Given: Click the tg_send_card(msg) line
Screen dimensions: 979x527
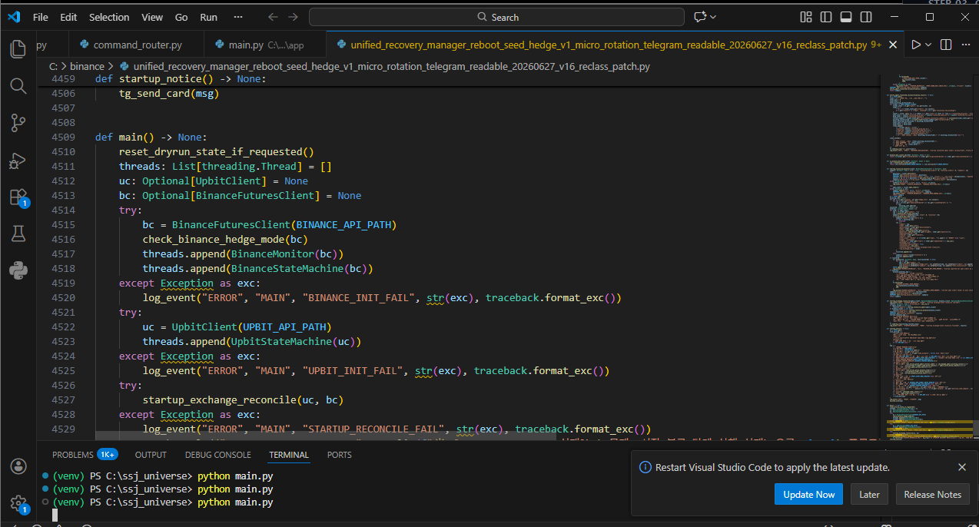Looking at the screenshot, I should 168,93.
